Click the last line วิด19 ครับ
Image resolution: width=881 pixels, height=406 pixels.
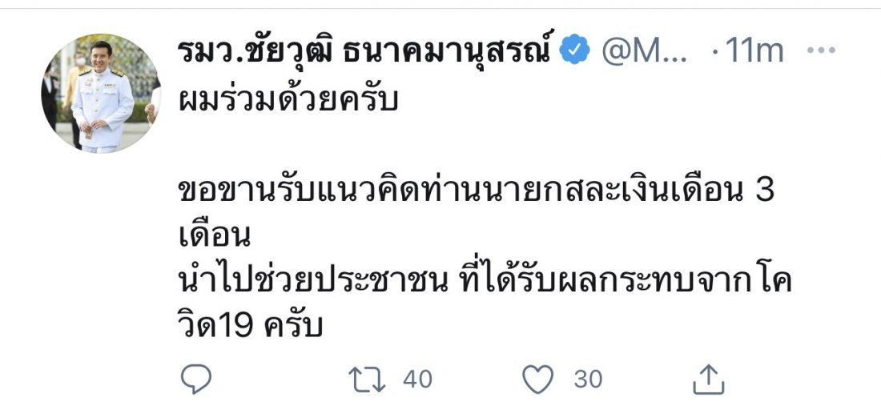point(249,325)
